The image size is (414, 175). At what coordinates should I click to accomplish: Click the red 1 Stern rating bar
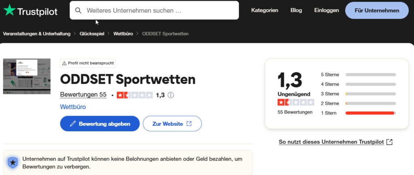(370, 113)
